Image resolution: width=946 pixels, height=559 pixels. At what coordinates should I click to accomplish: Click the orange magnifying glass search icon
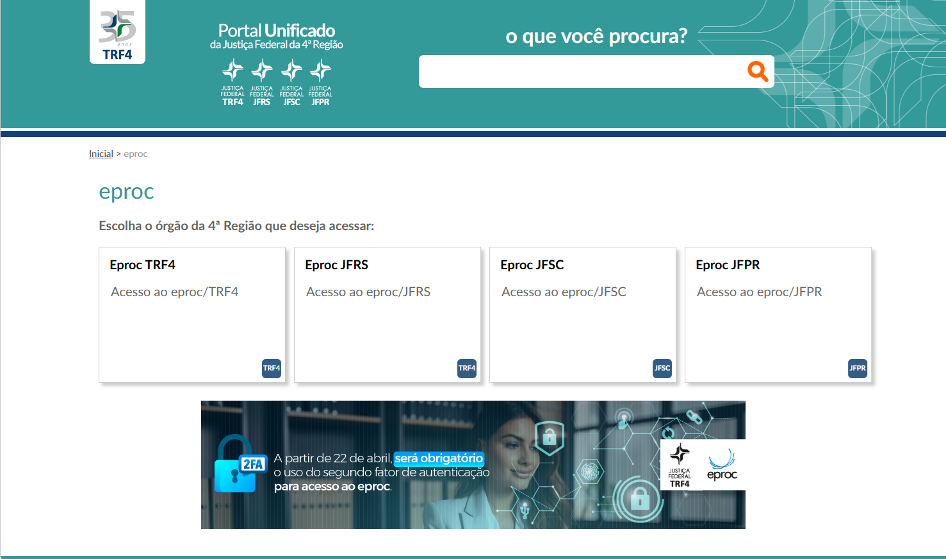pos(757,71)
